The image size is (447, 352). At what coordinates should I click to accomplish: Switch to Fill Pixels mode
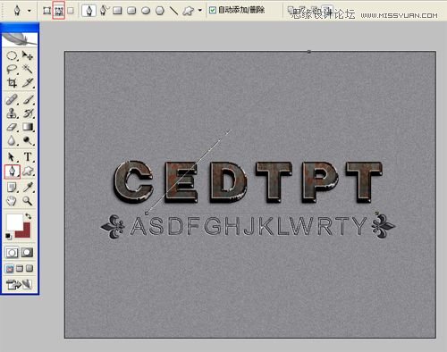(71, 11)
